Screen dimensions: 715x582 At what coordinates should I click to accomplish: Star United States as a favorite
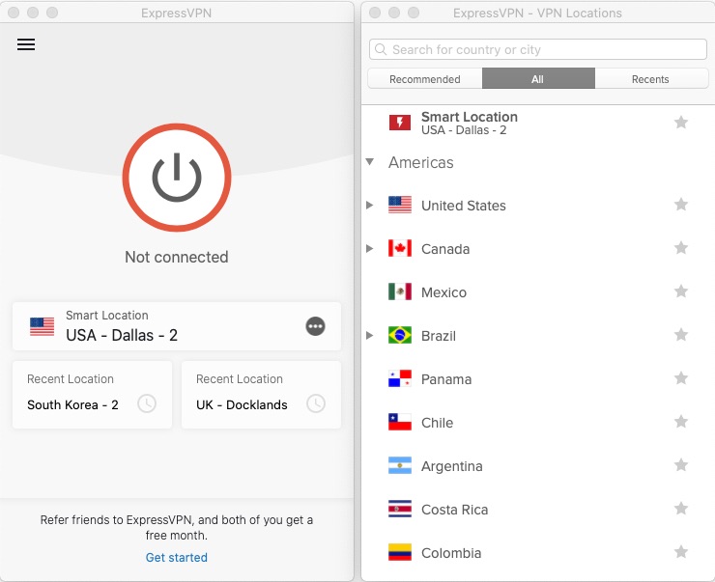coord(681,205)
